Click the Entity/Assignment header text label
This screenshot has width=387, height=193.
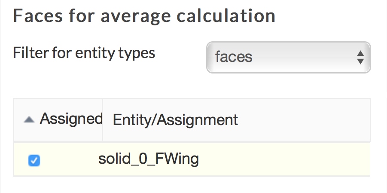pyautogui.click(x=175, y=119)
